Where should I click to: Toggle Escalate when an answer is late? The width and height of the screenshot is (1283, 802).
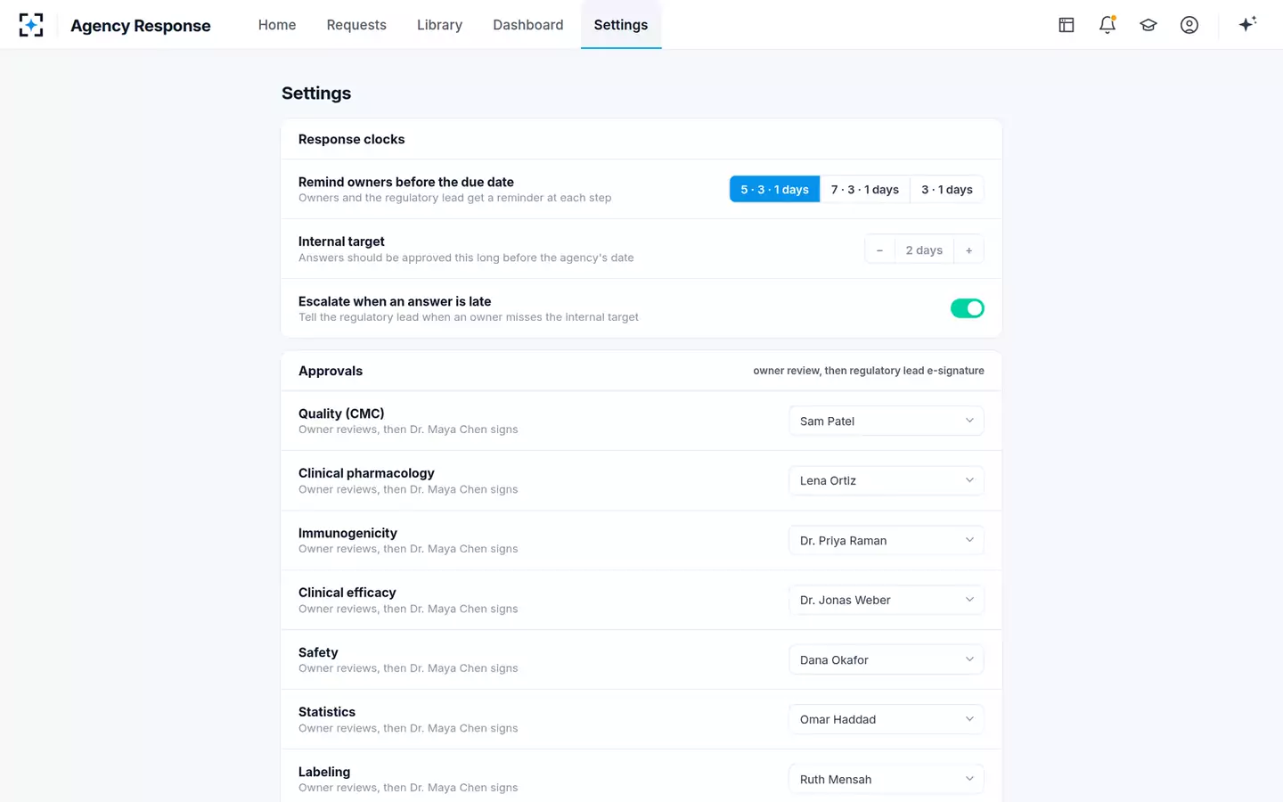pos(967,308)
